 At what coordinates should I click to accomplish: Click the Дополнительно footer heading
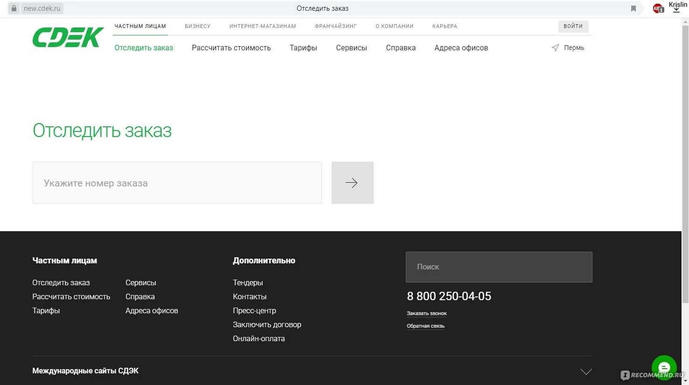click(x=264, y=261)
